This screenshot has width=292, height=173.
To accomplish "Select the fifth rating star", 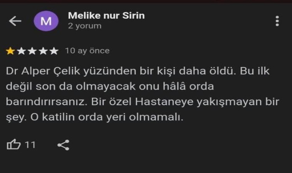I will click(x=54, y=51).
